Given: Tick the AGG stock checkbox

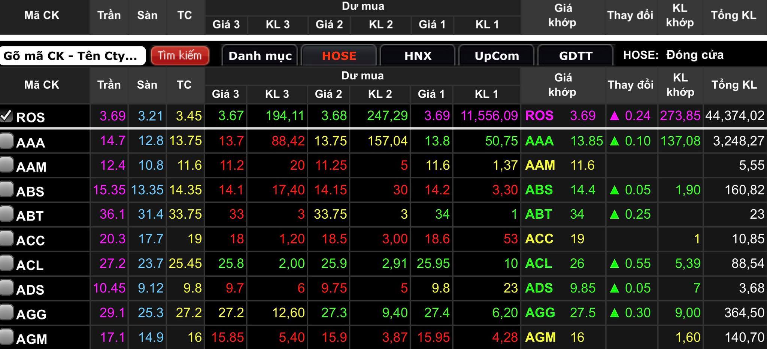Looking at the screenshot, I should (6, 312).
